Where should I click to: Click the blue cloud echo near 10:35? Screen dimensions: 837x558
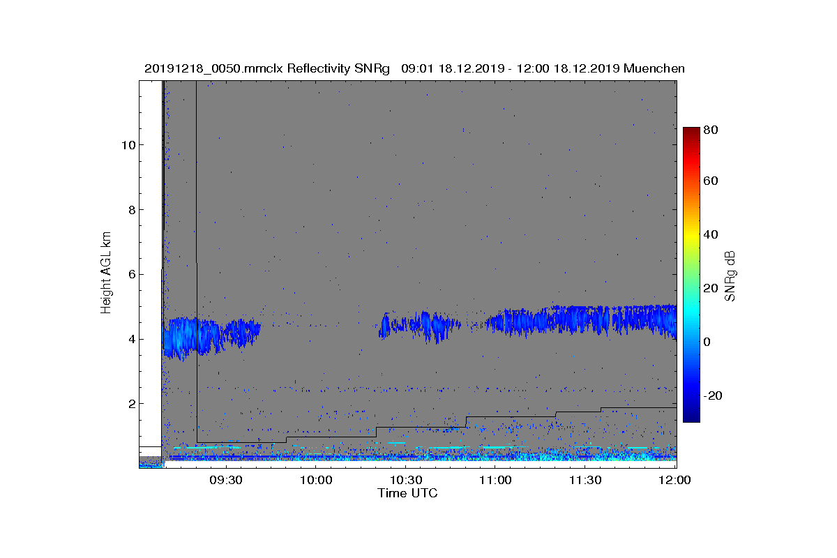pos(421,326)
